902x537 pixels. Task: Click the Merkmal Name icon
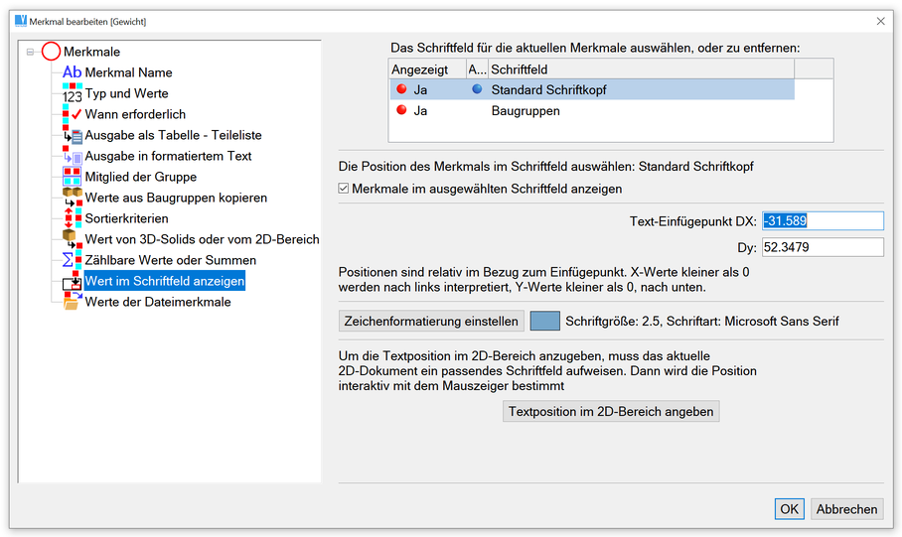72,72
